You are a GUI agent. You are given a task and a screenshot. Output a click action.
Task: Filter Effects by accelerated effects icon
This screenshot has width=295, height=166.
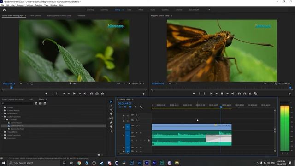click(x=36, y=103)
